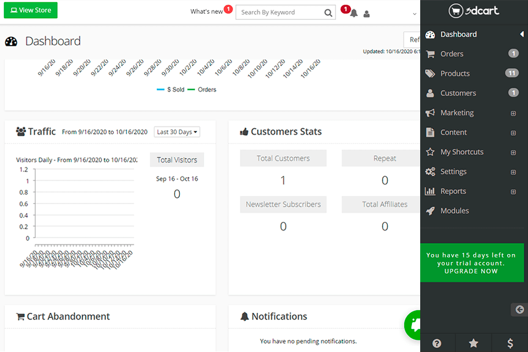
Task: Expand the Marketing menu plus icon
Action: 513,113
